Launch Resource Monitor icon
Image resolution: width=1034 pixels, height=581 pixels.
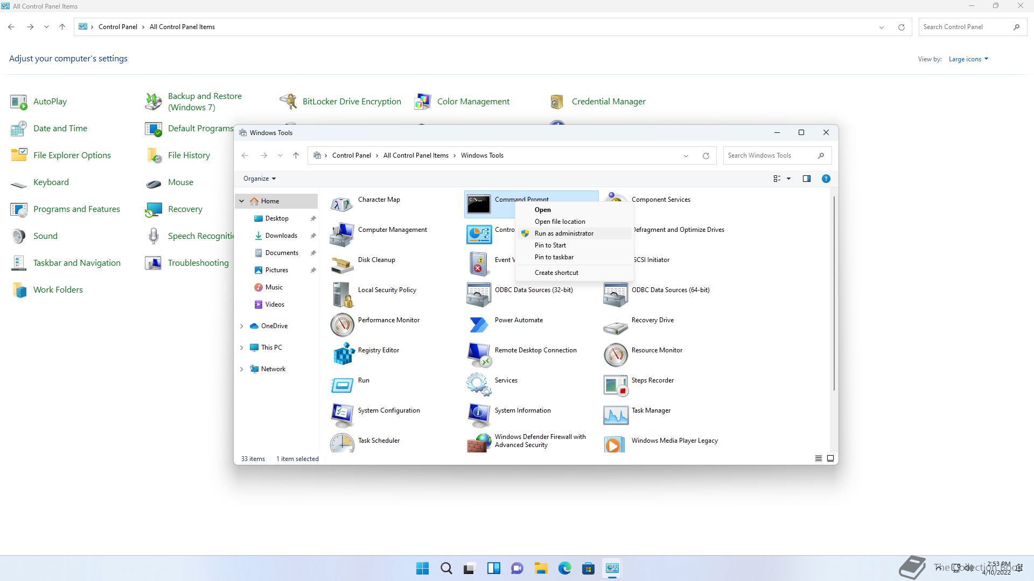coord(616,355)
